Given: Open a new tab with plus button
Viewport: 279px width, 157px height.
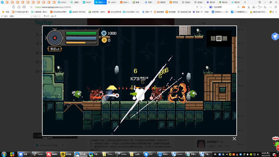Looking at the screenshot, I should pyautogui.click(x=245, y=2).
